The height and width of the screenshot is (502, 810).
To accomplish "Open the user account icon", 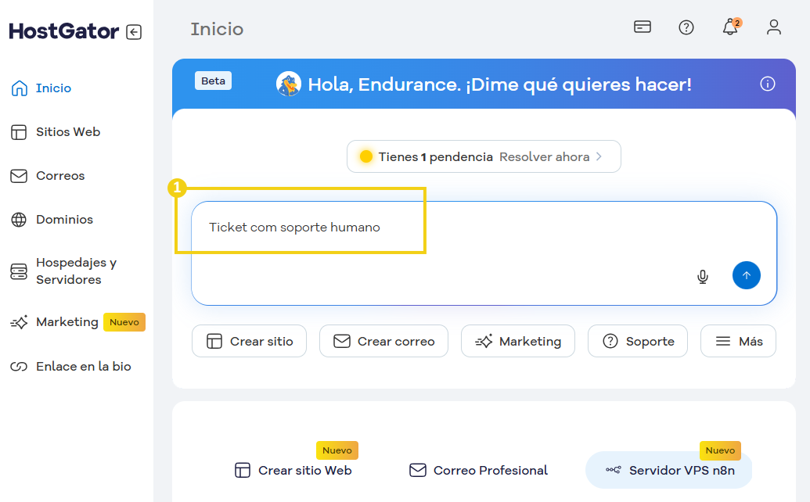I will 773,27.
